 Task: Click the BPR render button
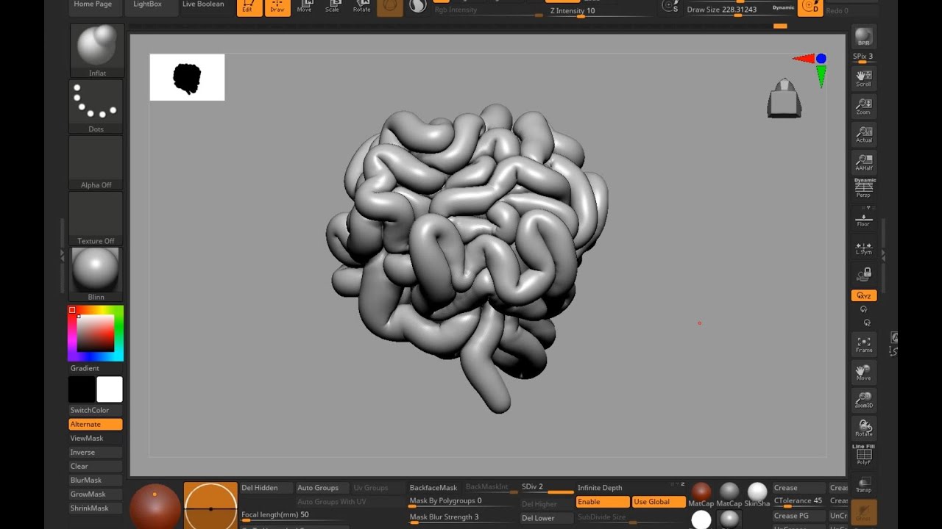coord(863,37)
